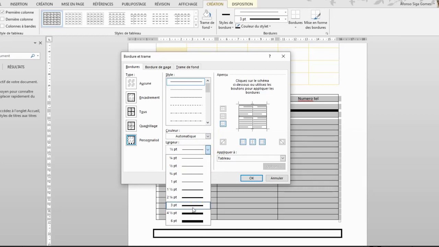Select the solid line in Style list
Viewport: 439px width, 247px height.
(186, 82)
